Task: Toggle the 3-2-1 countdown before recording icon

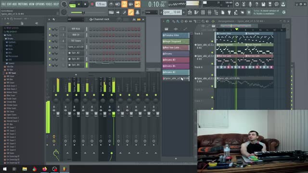Action: pyautogui.click(x=124, y=4)
